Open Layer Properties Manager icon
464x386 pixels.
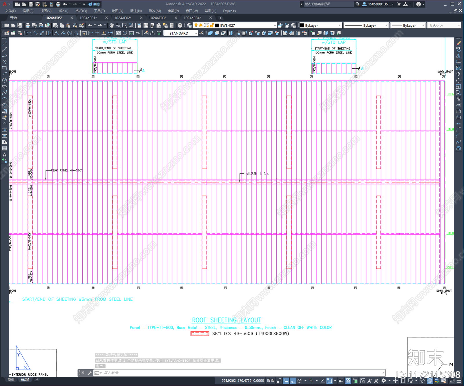tap(189, 25)
